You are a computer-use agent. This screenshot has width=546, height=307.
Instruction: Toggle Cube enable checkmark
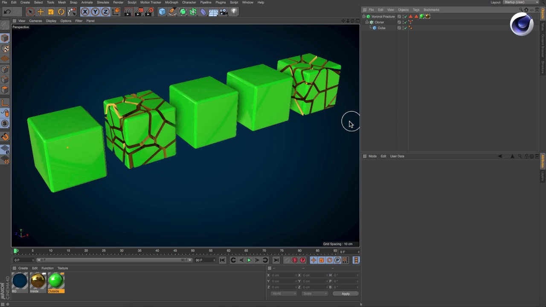[405, 28]
